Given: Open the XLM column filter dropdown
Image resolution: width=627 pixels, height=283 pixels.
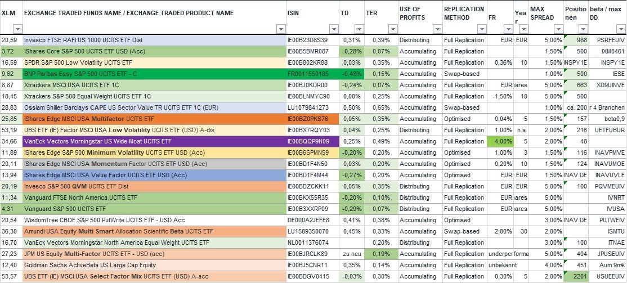Looking at the screenshot, I should (x=17, y=29).
